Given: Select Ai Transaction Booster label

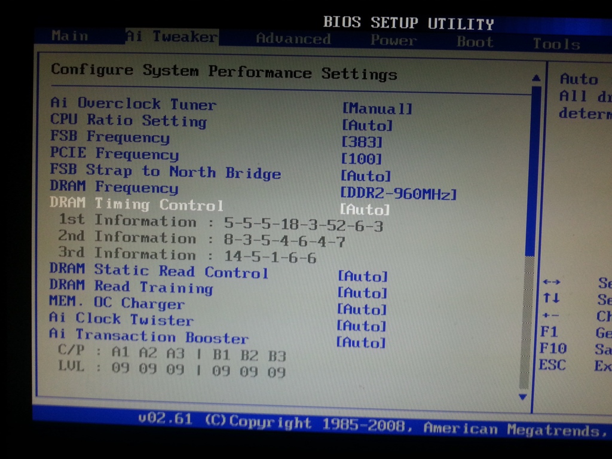Looking at the screenshot, I should point(149,336).
